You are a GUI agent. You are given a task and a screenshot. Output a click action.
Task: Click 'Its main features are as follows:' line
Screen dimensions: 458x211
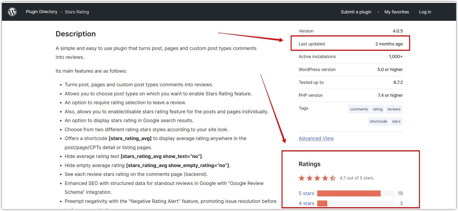91,71
